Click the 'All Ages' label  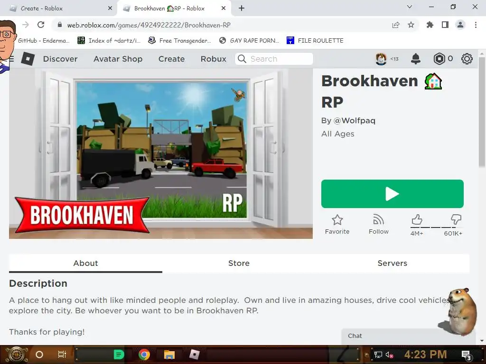337,134
